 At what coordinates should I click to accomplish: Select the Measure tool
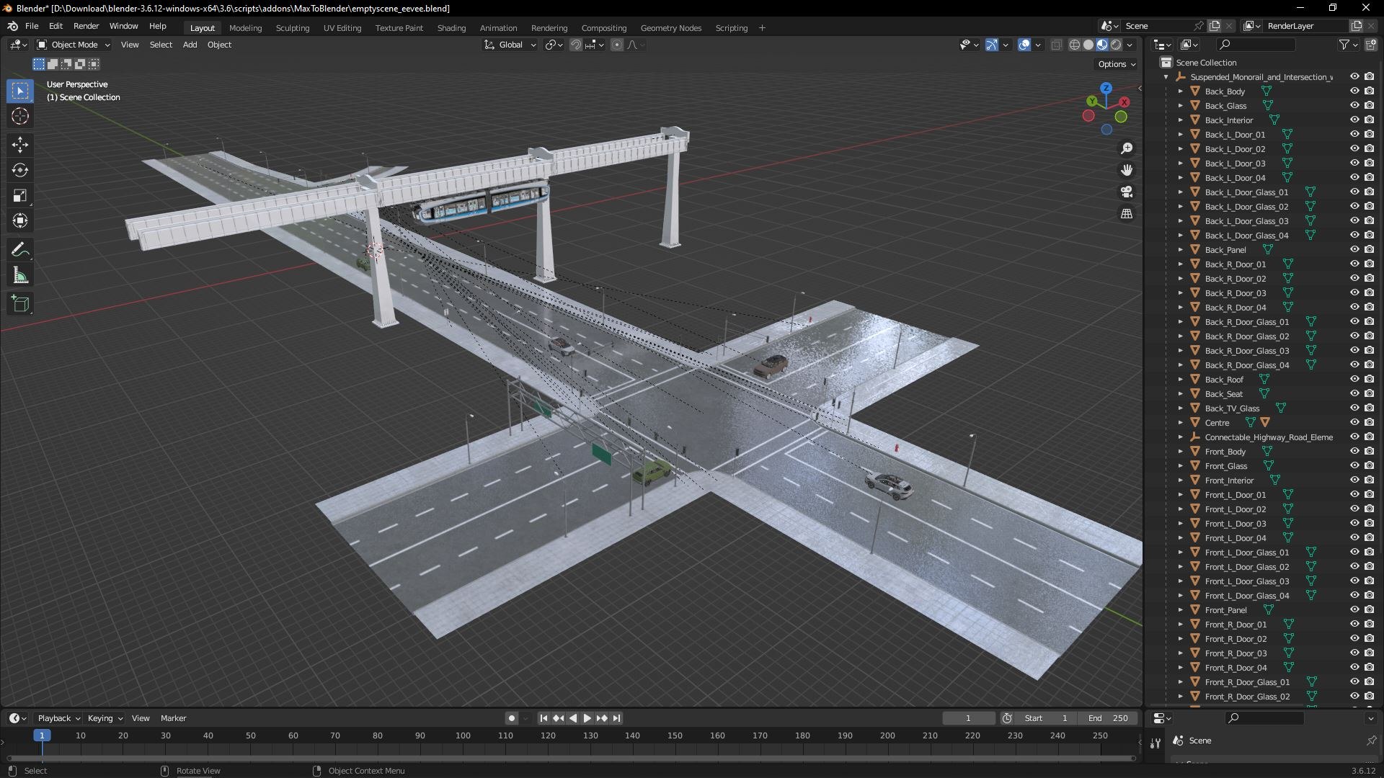20,275
